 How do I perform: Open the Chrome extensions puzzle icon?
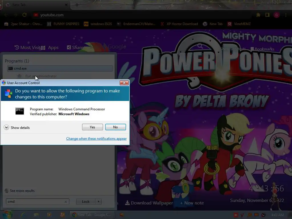point(258,15)
